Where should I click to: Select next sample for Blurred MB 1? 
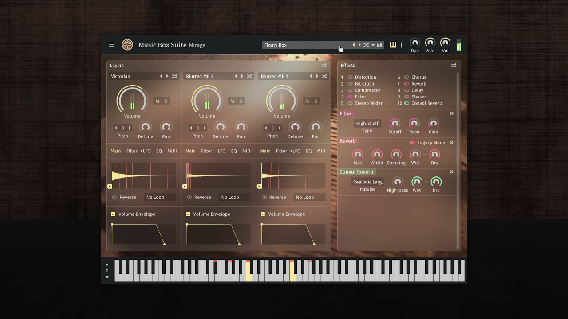pos(317,76)
